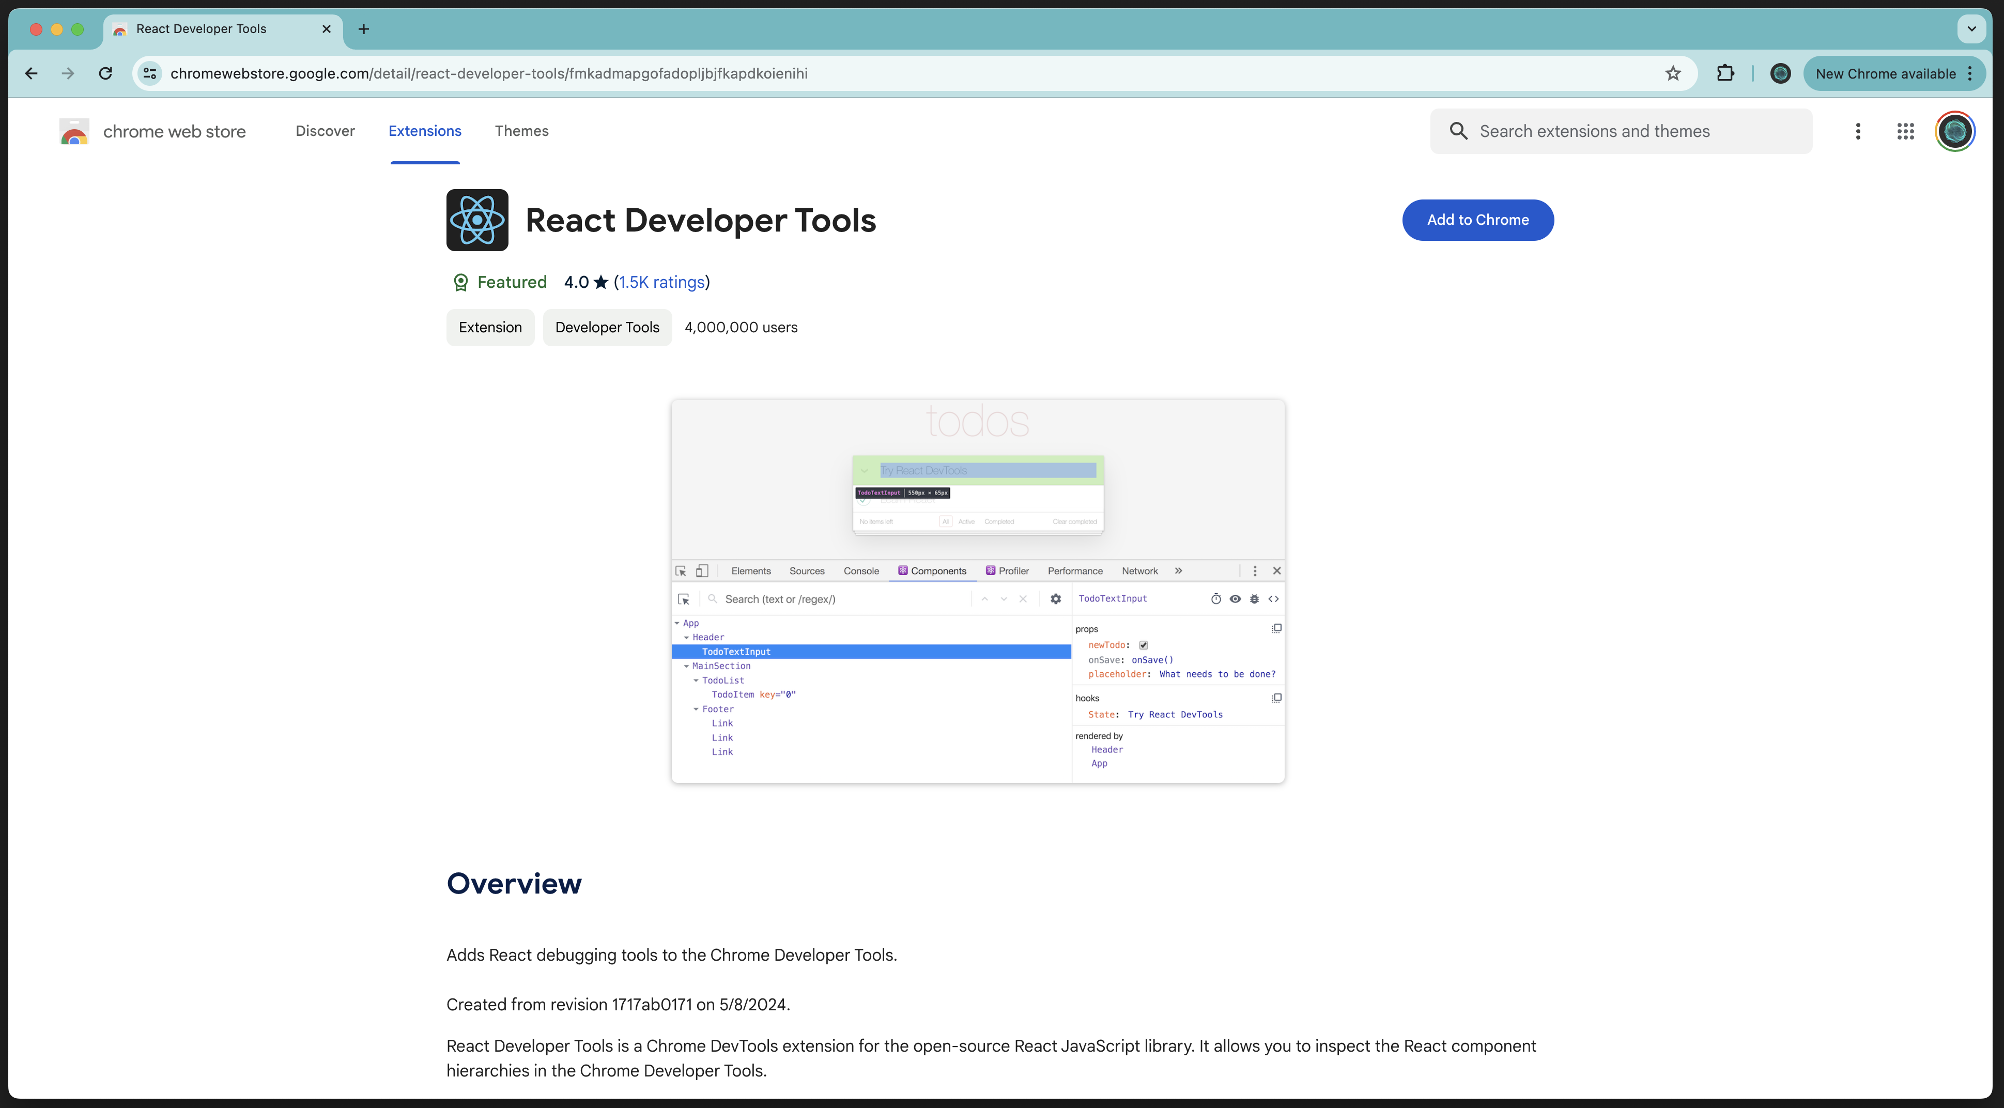Image resolution: width=2004 pixels, height=1108 pixels.
Task: Bookmark this page with the star icon
Action: 1673,73
